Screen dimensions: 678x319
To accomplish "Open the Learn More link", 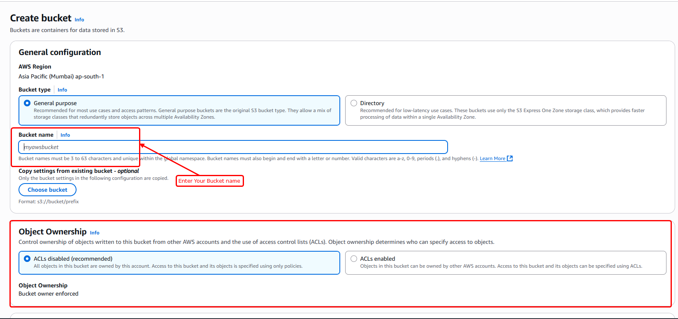I will pyautogui.click(x=492, y=158).
